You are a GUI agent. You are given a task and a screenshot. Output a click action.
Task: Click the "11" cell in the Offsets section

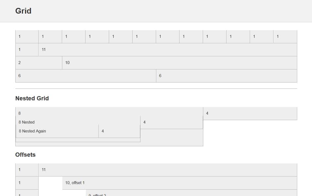point(167,170)
